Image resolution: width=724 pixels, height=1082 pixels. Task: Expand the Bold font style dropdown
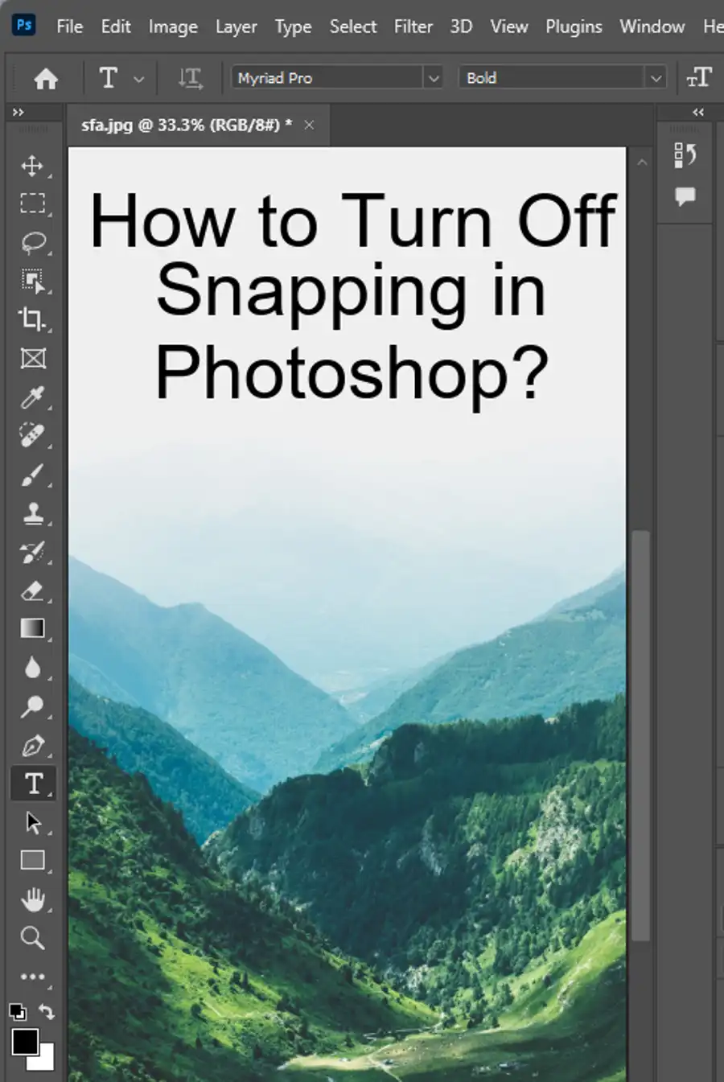[x=656, y=78]
